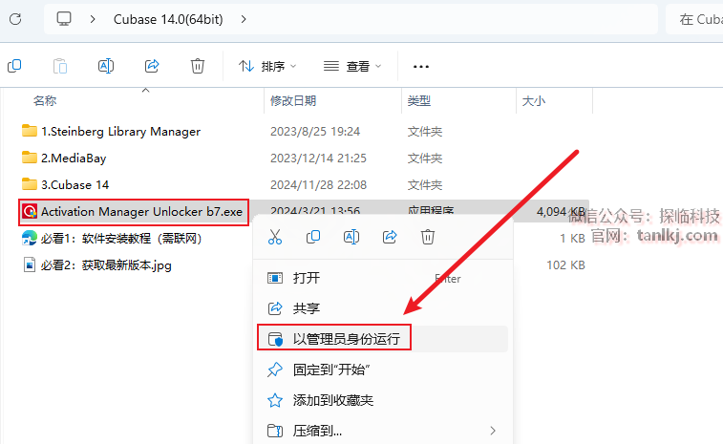Viewport: 723px width, 444px height.
Task: Click 文件夹 type cell of 2.MediaBay row
Action: click(x=425, y=159)
